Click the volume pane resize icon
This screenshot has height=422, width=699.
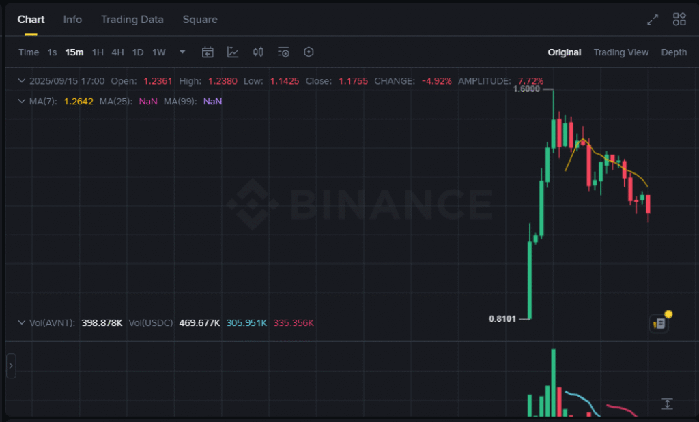point(667,404)
